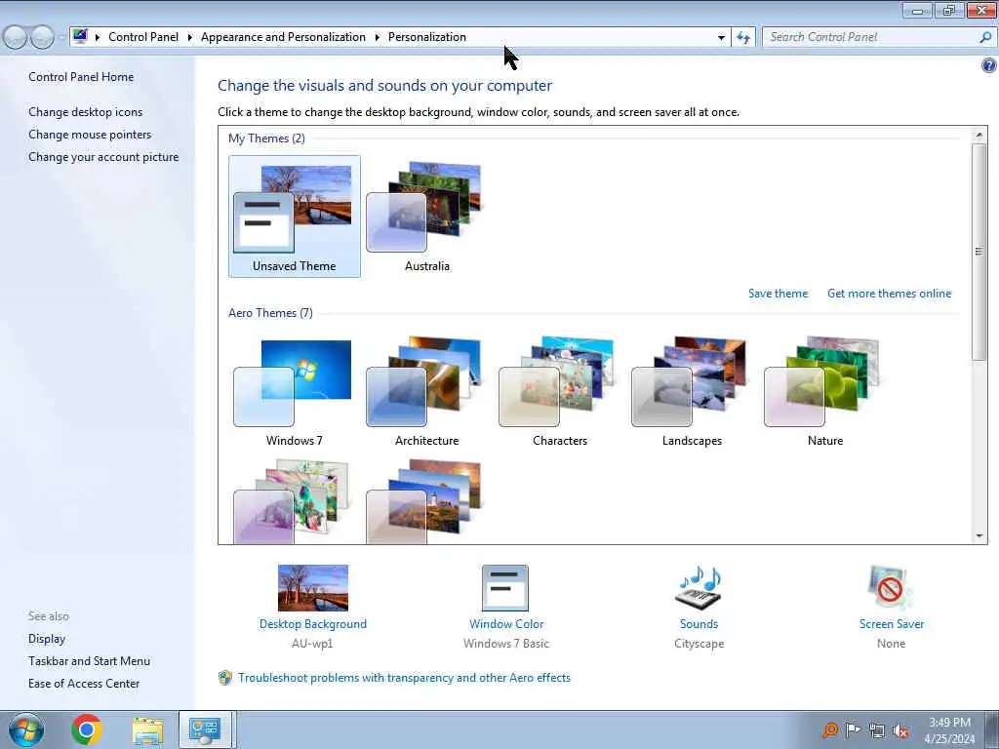The width and height of the screenshot is (999, 749).
Task: Click the Help question mark icon
Action: pos(989,65)
